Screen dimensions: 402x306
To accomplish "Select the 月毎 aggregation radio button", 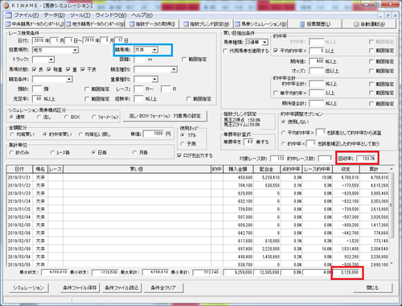I will tap(135, 152).
